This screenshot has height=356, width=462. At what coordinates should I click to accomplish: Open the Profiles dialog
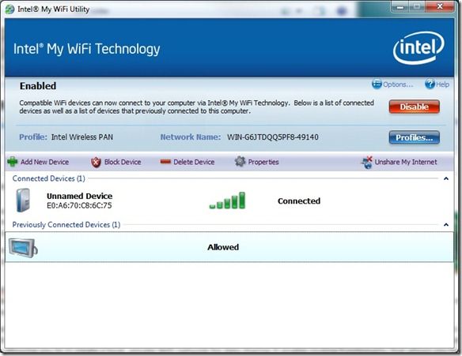click(x=414, y=137)
